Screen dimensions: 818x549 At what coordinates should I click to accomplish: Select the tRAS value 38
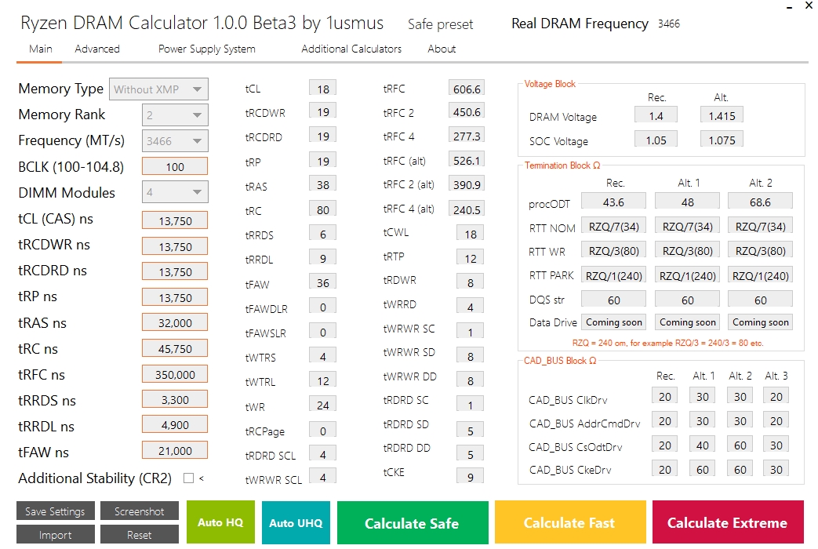pos(323,185)
